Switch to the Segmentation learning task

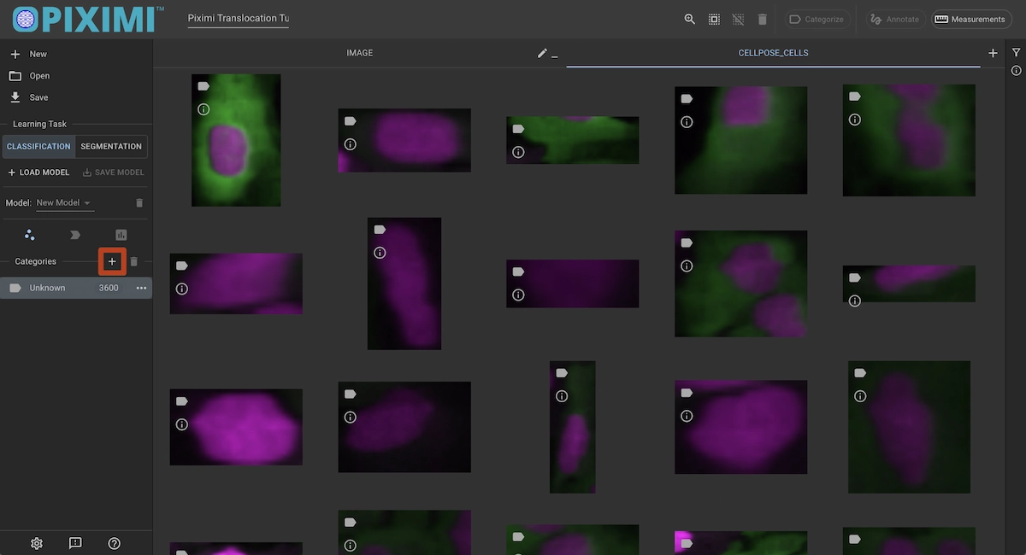[111, 146]
